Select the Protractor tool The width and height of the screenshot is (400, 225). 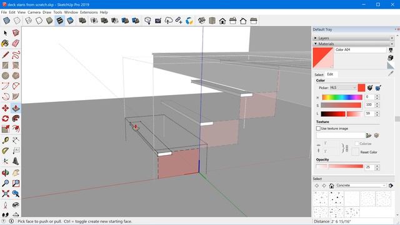click(6, 151)
